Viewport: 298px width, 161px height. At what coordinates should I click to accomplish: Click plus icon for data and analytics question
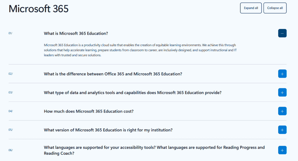[x=282, y=93]
